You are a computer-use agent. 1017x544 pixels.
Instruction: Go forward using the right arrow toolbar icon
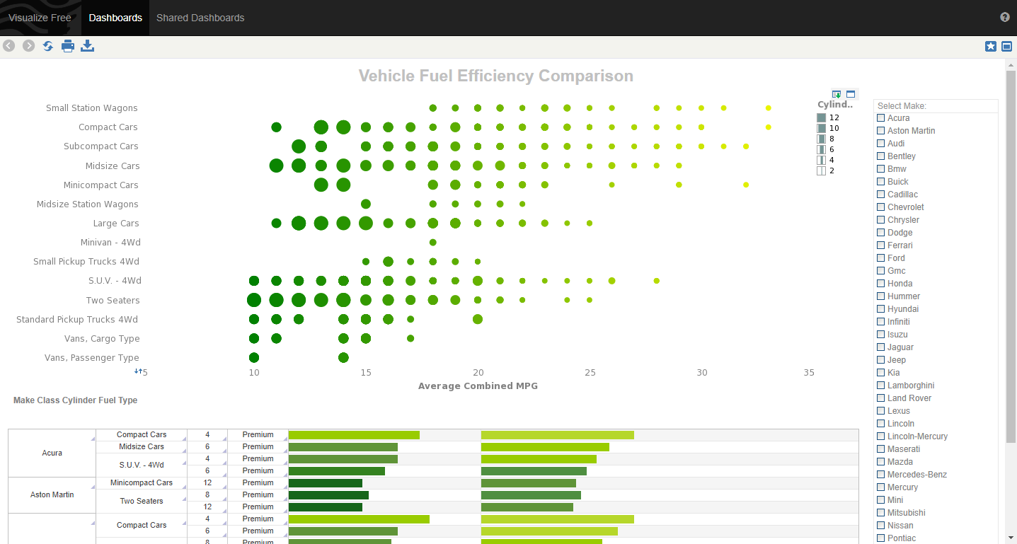coord(28,46)
